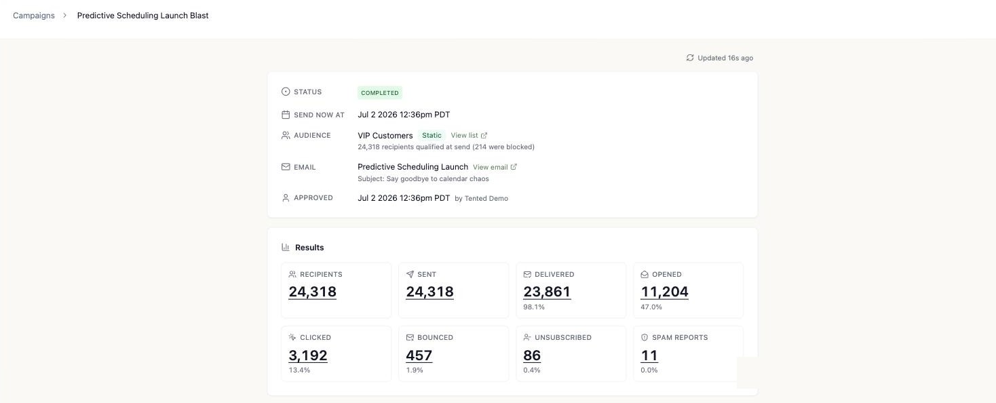Open the Bounced count 457

(x=419, y=356)
